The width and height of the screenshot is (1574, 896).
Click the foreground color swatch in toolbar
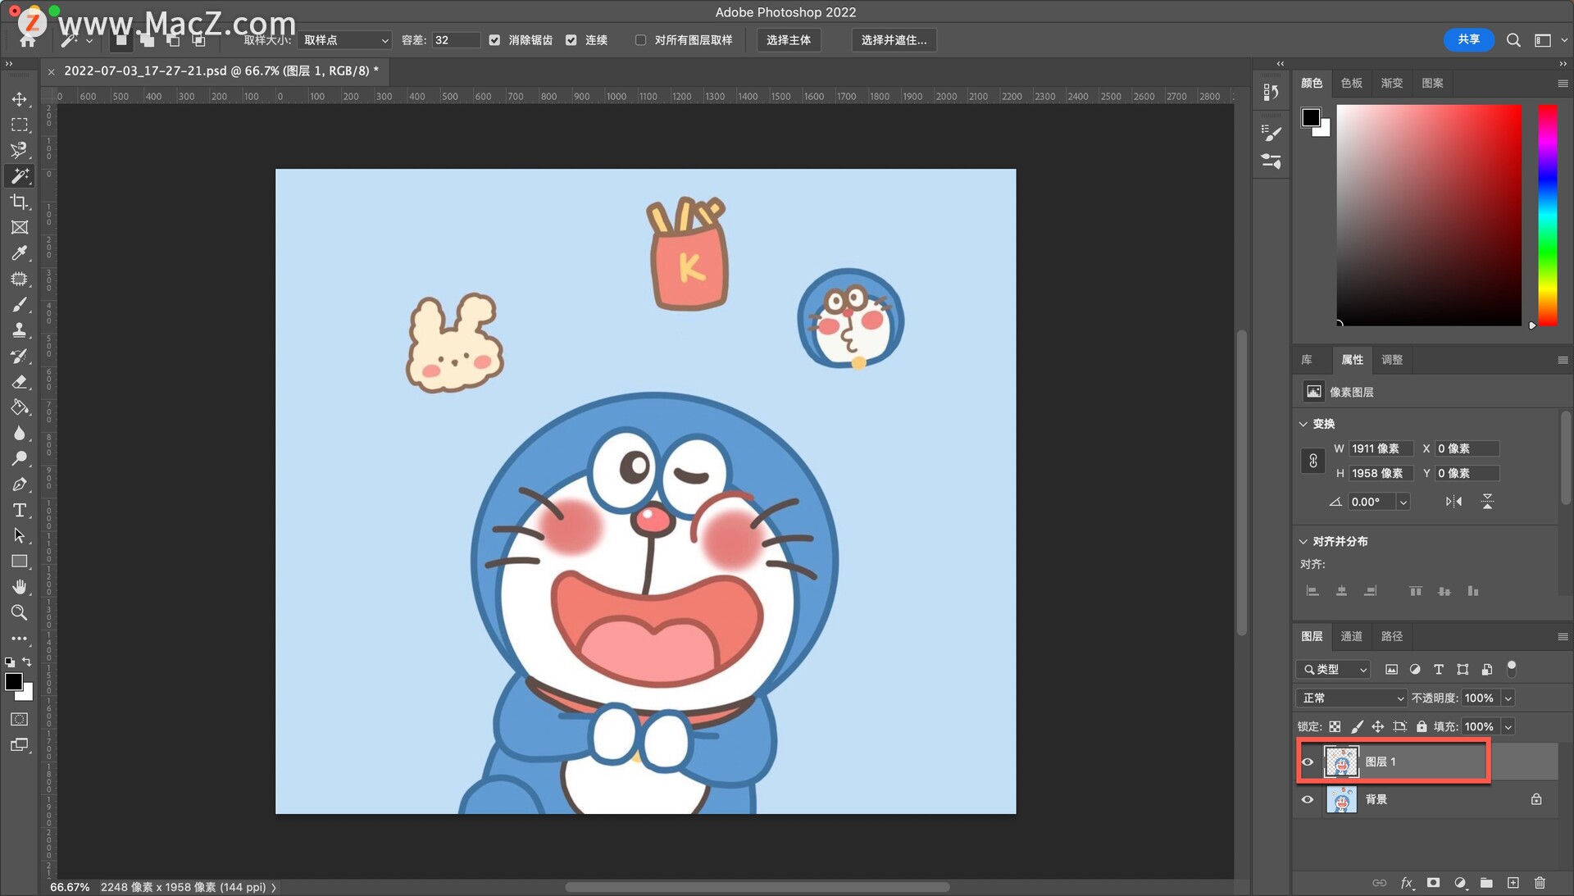point(13,682)
